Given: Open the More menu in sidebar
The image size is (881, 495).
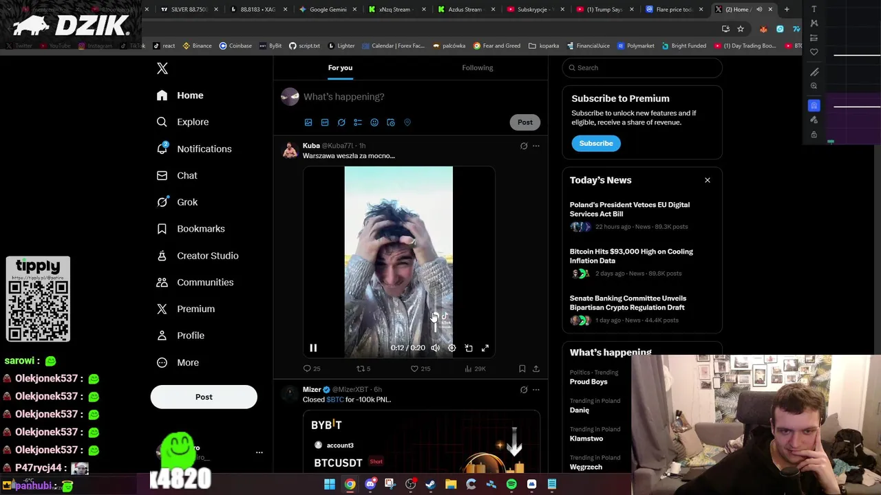Looking at the screenshot, I should click(x=178, y=362).
